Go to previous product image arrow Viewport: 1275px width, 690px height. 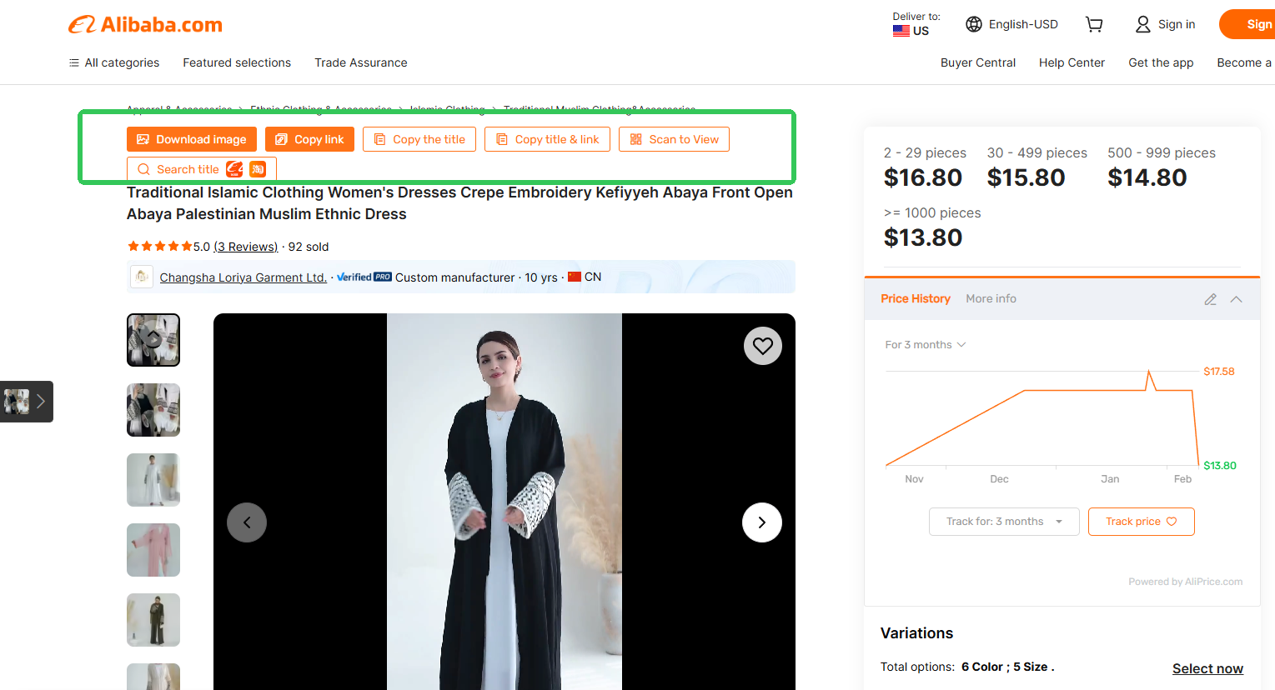point(247,522)
